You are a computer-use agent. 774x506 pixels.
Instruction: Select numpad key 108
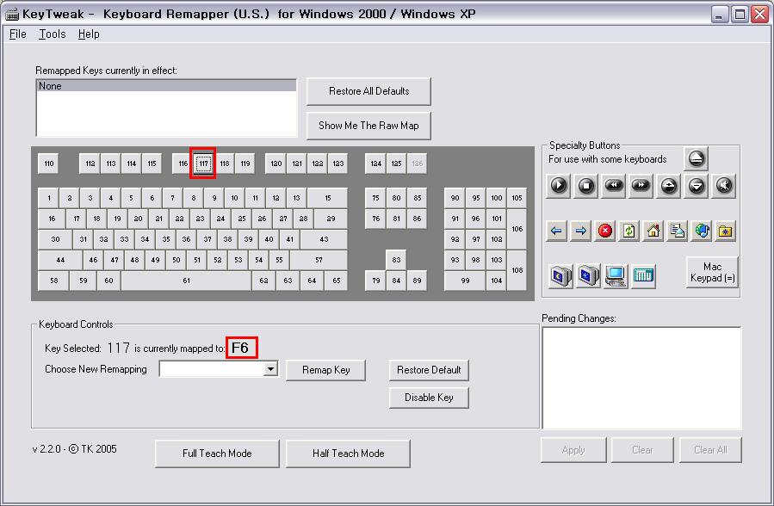coord(517,270)
